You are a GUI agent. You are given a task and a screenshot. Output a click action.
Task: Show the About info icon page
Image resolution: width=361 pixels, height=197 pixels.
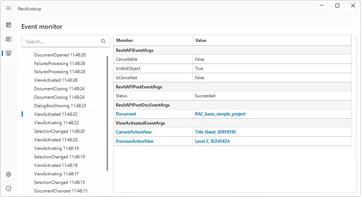click(9, 188)
